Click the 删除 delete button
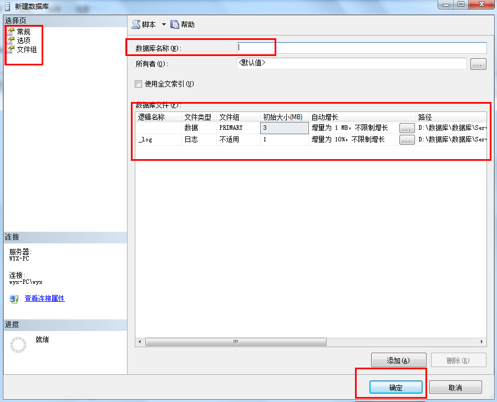 coord(458,360)
